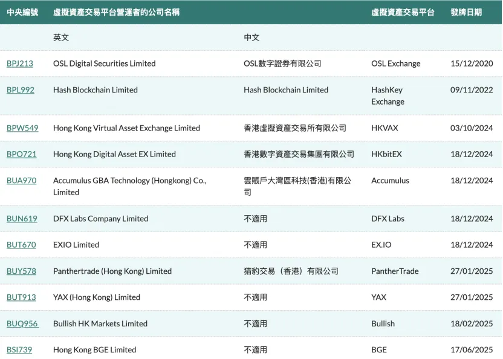Click the BUT913 link for YAX
This screenshot has width=503, height=359.
point(21,297)
